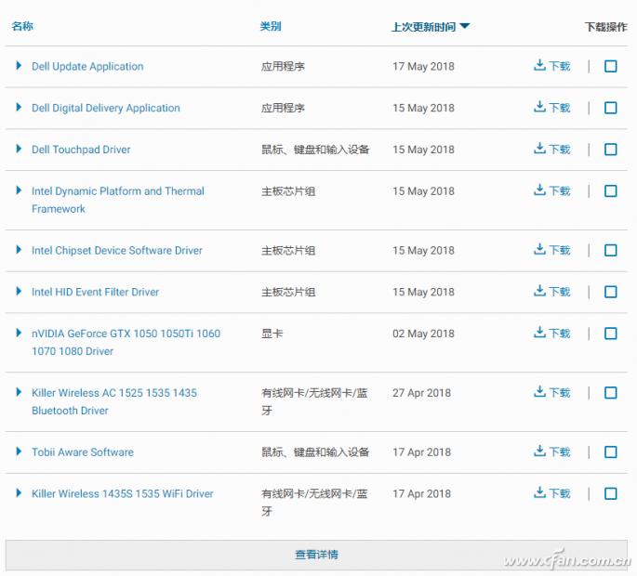Sort by 名称 column header

click(x=22, y=26)
